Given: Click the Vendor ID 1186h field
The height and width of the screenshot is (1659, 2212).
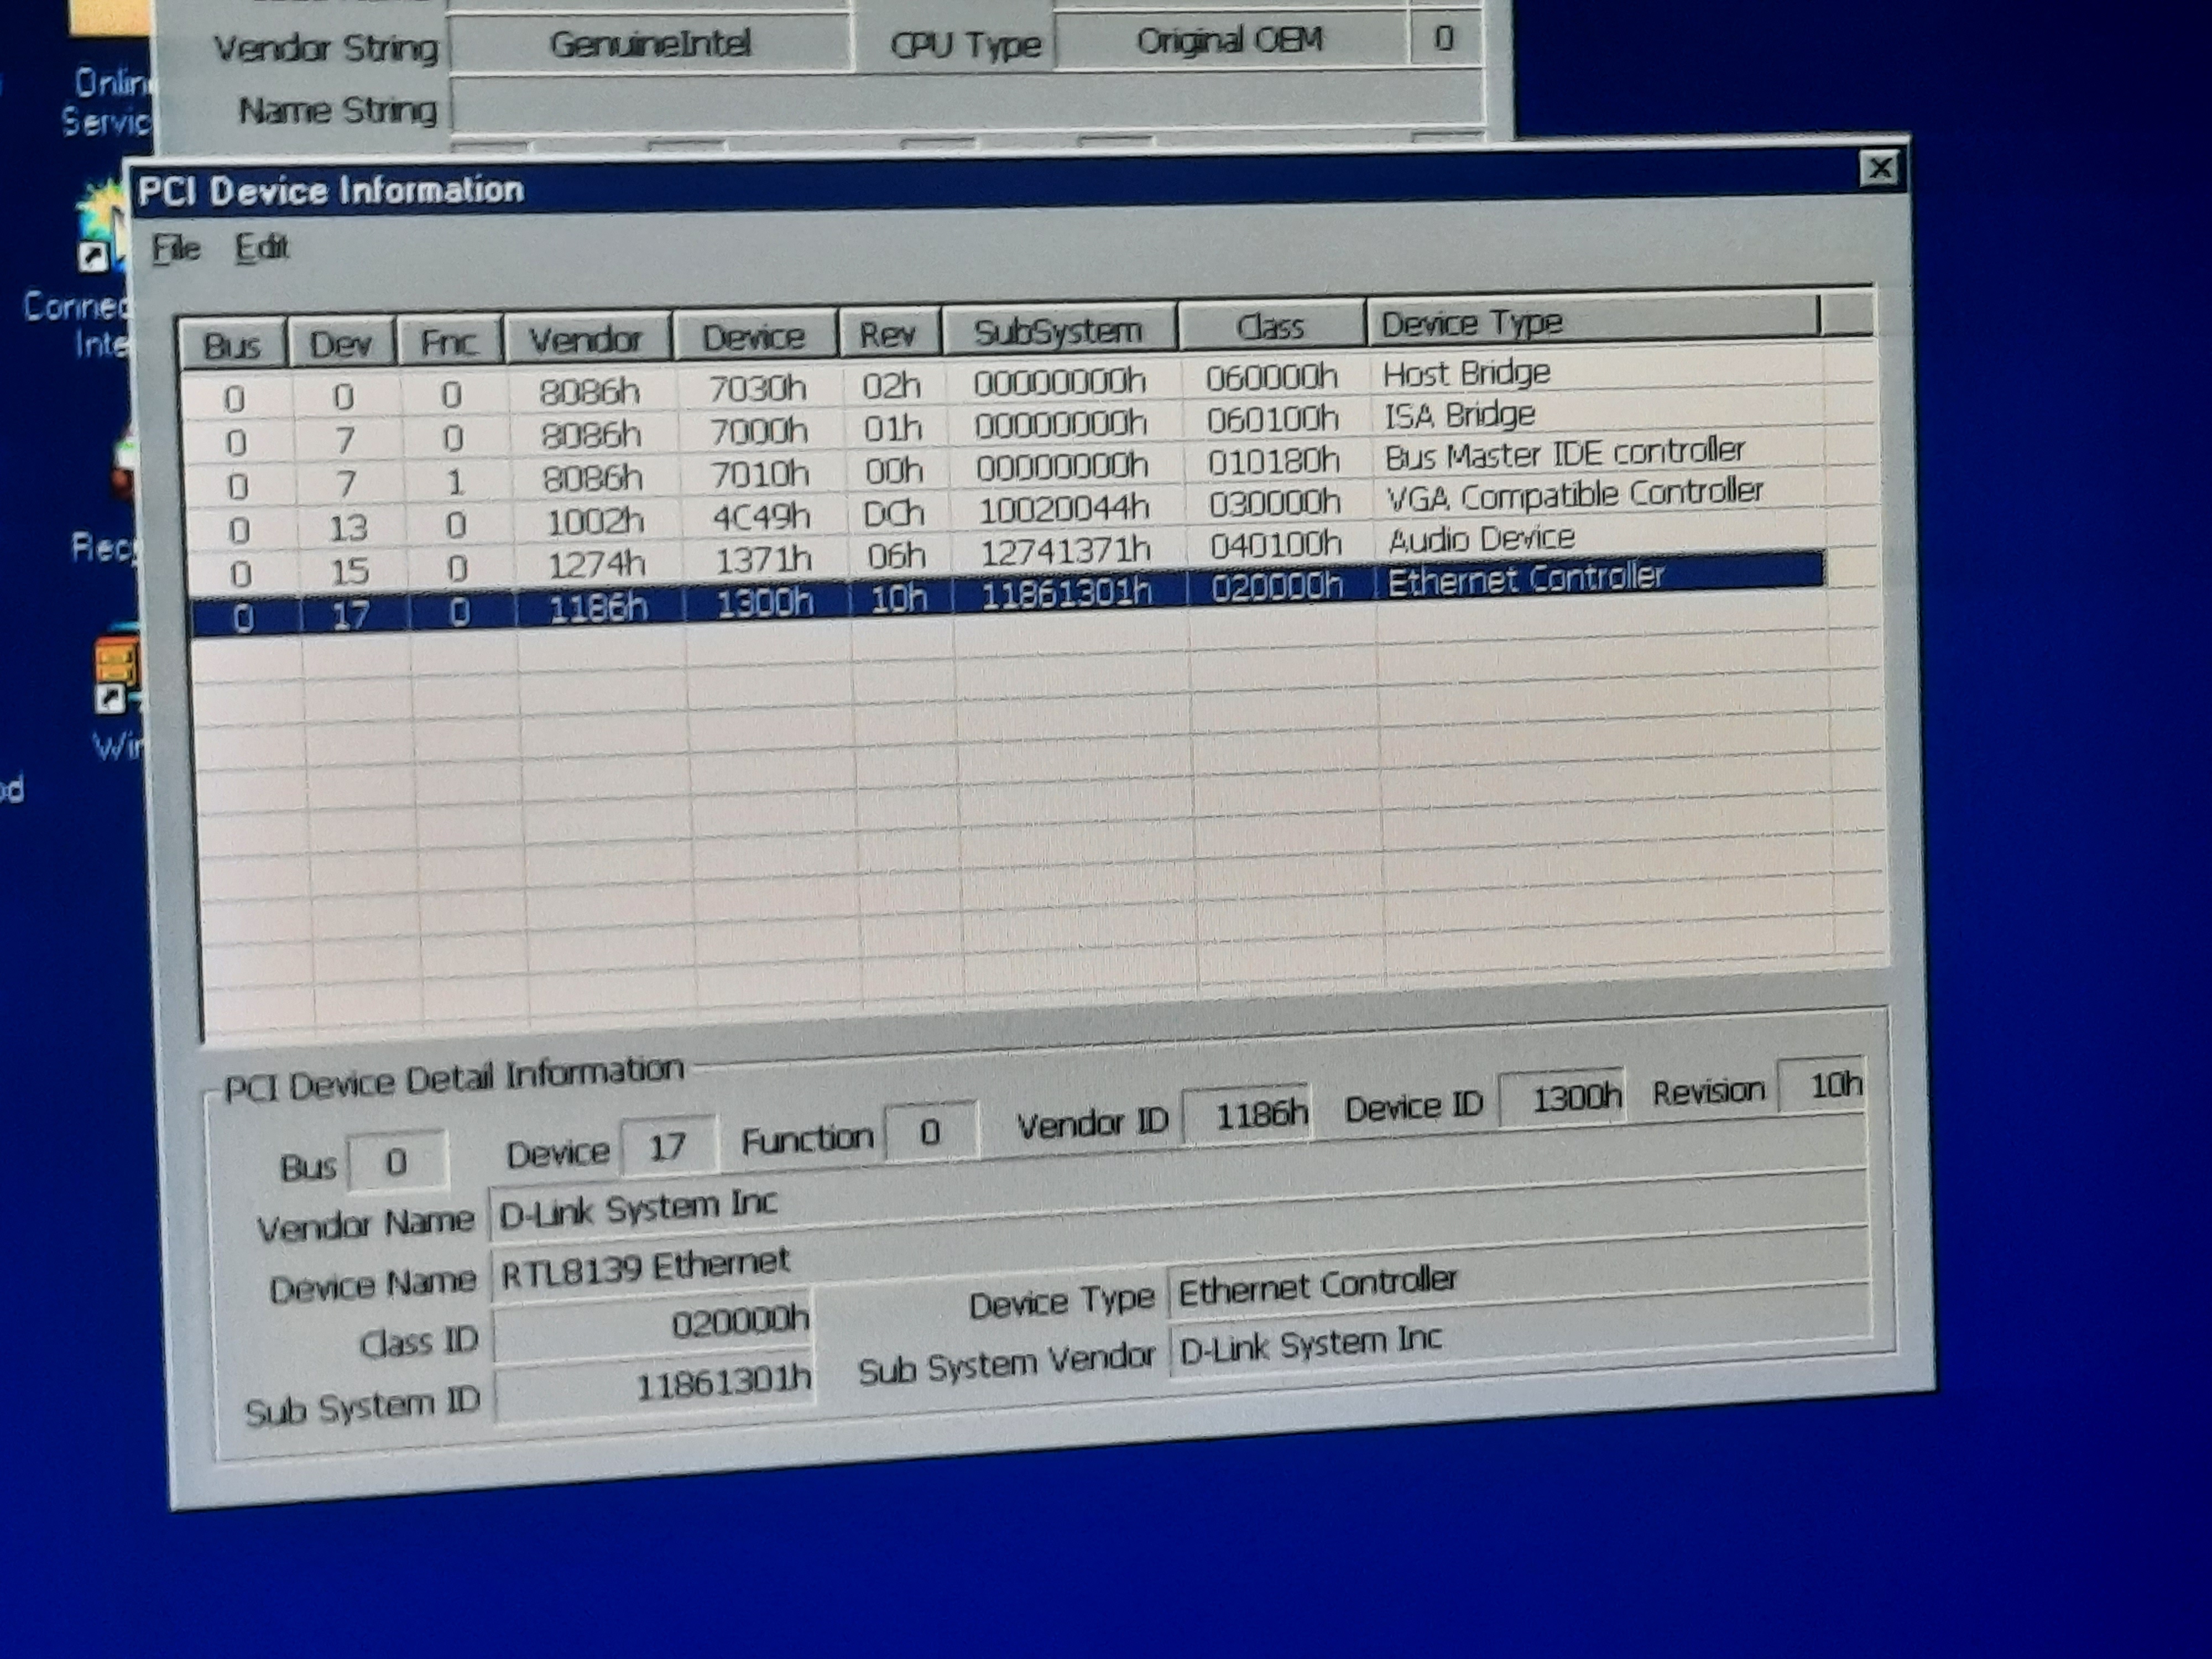Looking at the screenshot, I should coord(1246,1115).
